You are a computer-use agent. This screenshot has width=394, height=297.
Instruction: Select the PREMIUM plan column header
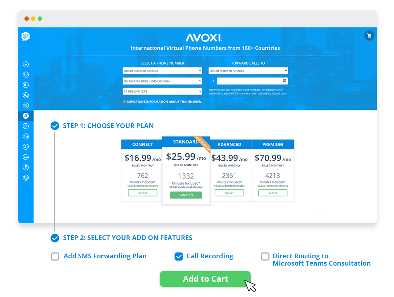(x=273, y=144)
